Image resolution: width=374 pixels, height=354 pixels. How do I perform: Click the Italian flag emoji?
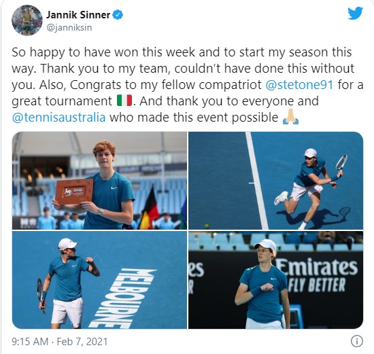click(124, 101)
